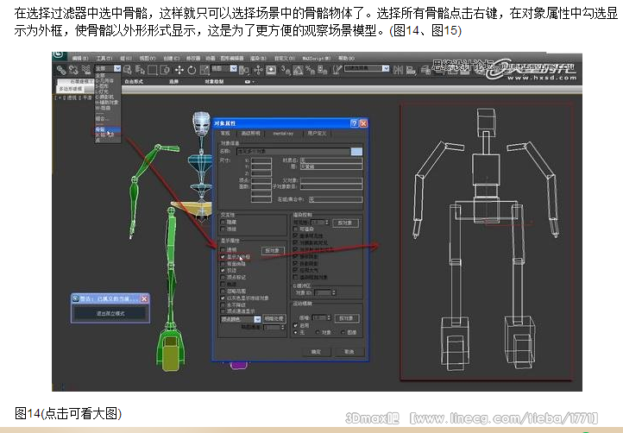Select the Select and Move tool
Image resolution: width=623 pixels, height=433 pixels.
click(x=179, y=71)
